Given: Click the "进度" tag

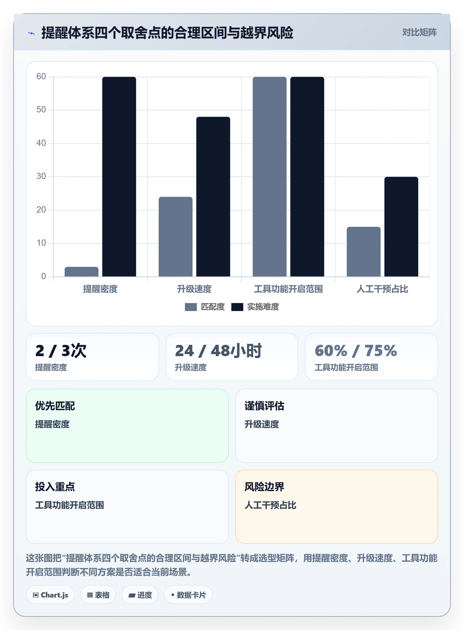Looking at the screenshot, I should click(140, 595).
